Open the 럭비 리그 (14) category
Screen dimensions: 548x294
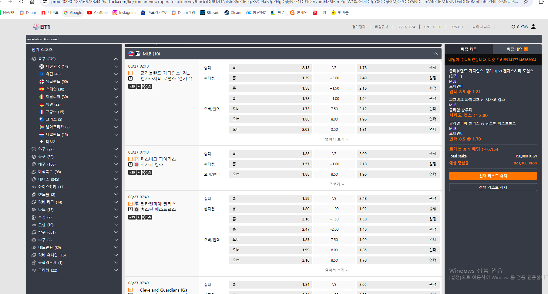75,202
